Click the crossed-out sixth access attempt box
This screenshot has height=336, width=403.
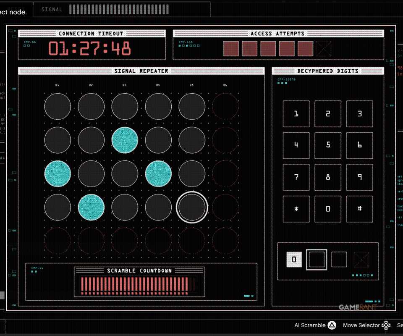click(324, 48)
